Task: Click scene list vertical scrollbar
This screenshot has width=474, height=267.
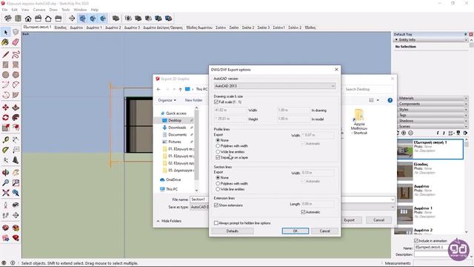Action: 467,185
